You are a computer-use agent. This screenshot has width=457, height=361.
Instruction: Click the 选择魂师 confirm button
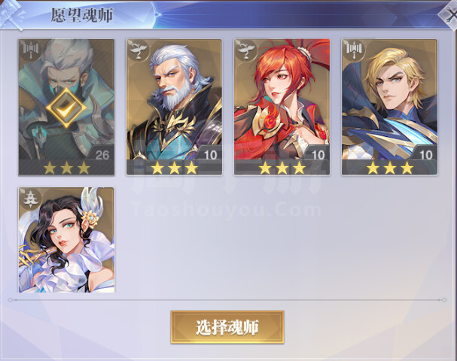coord(227,327)
